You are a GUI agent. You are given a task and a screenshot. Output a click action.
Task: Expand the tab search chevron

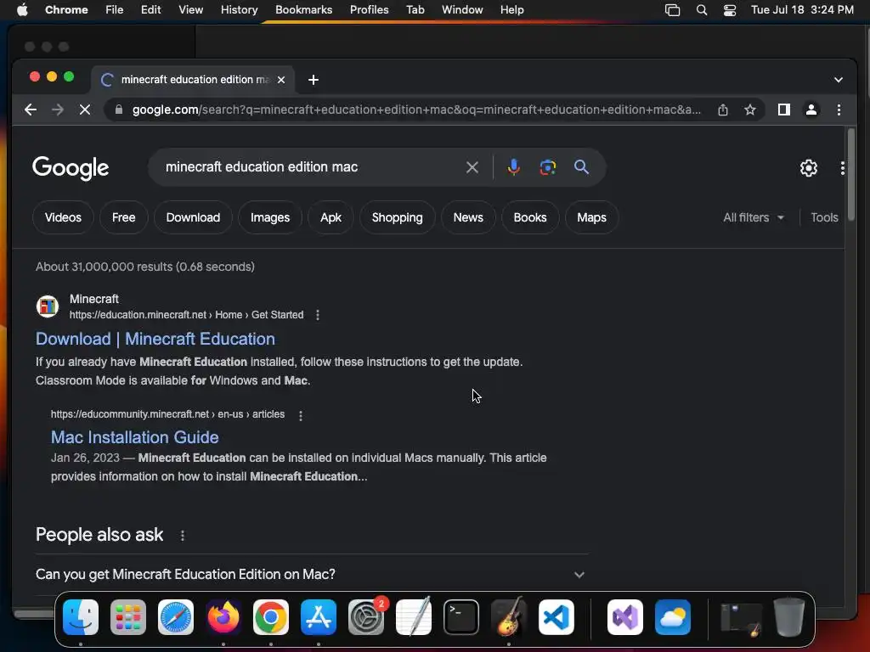point(839,80)
